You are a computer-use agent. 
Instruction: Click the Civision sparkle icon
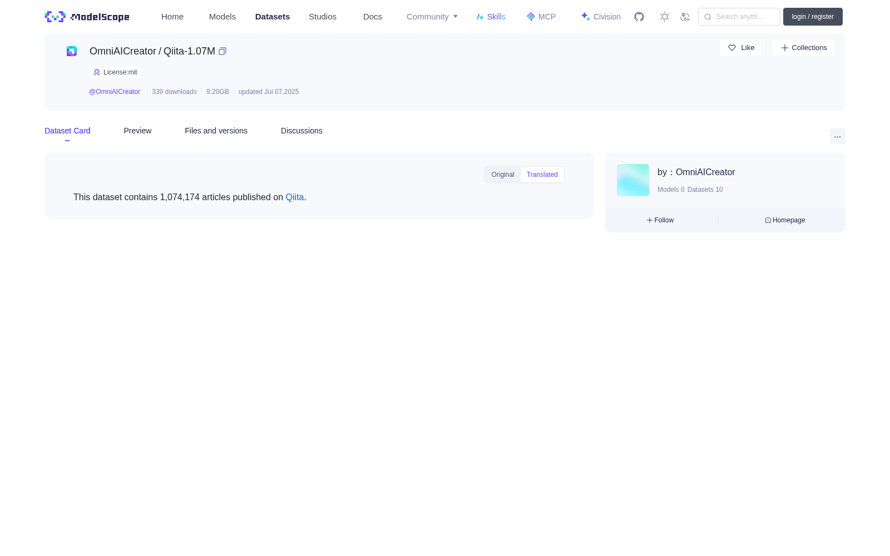click(585, 17)
